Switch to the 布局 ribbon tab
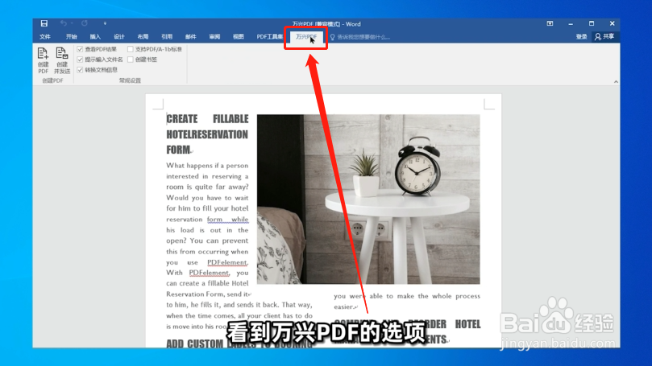Viewport: 652px width, 366px height. (143, 37)
